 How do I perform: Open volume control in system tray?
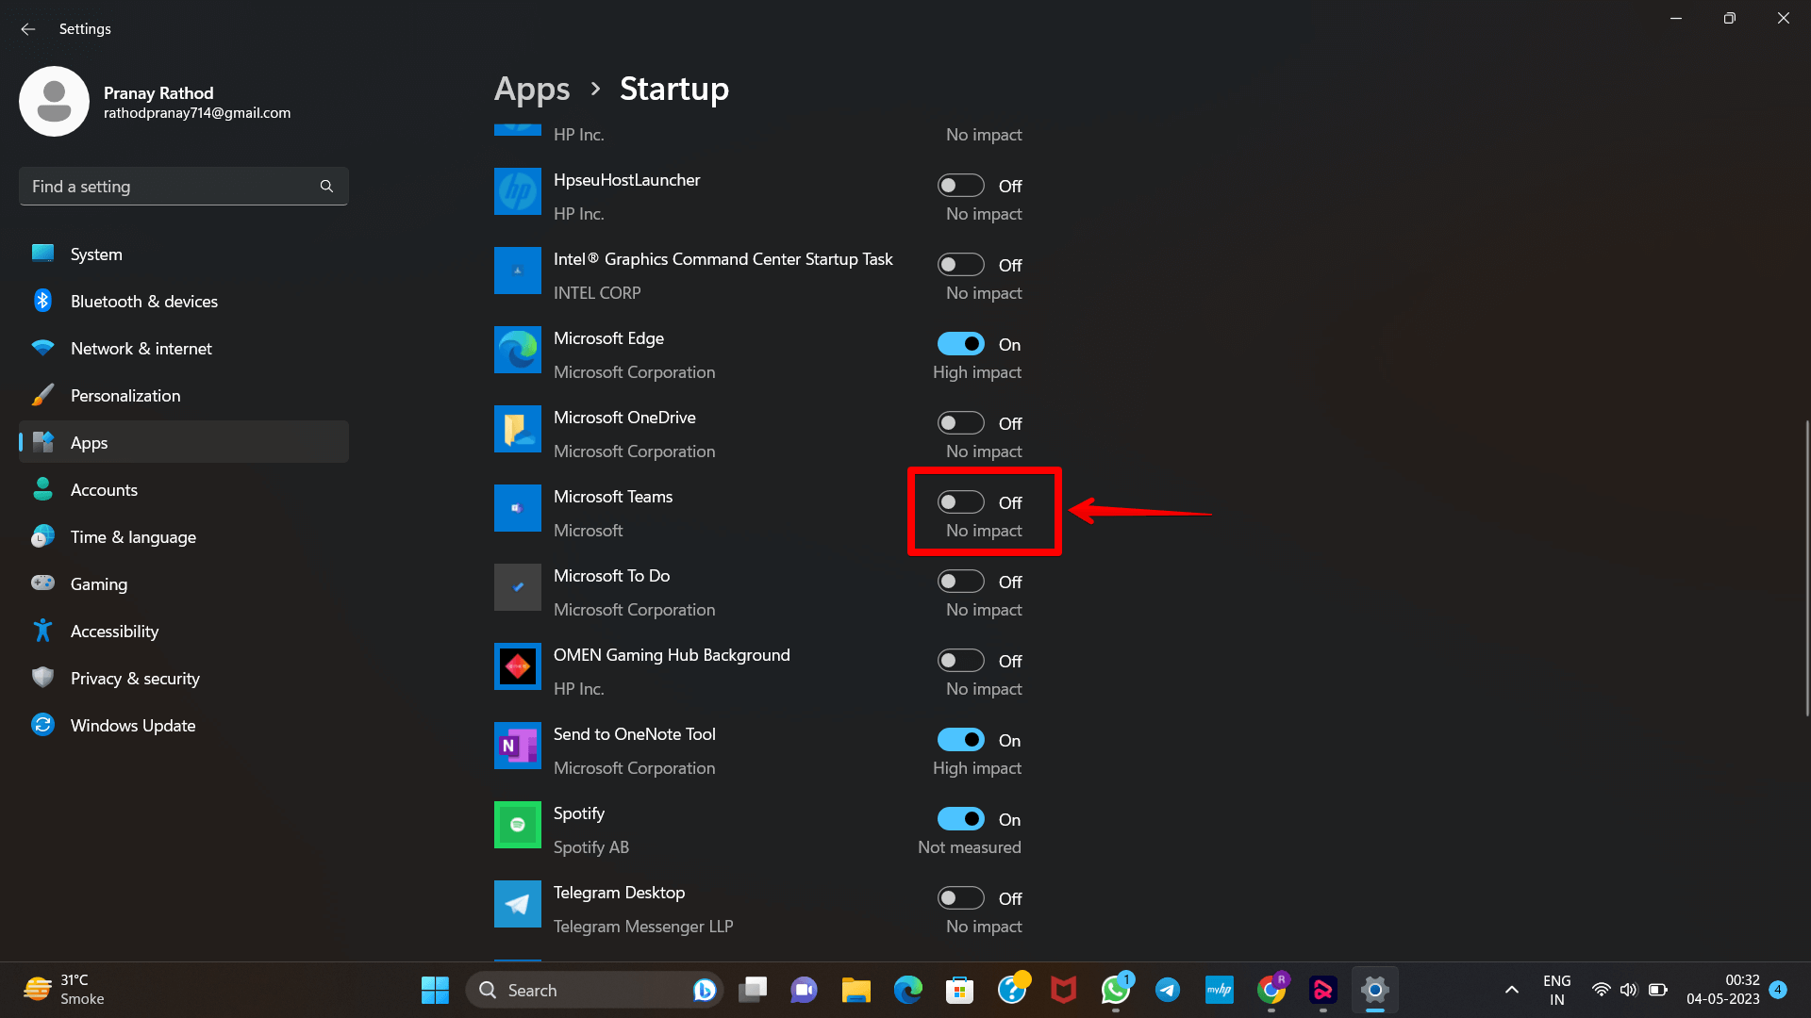point(1628,990)
